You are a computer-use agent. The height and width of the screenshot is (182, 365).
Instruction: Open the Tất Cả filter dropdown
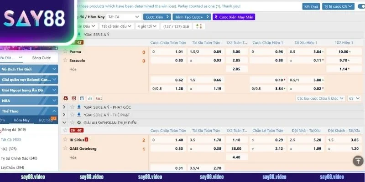124,17
